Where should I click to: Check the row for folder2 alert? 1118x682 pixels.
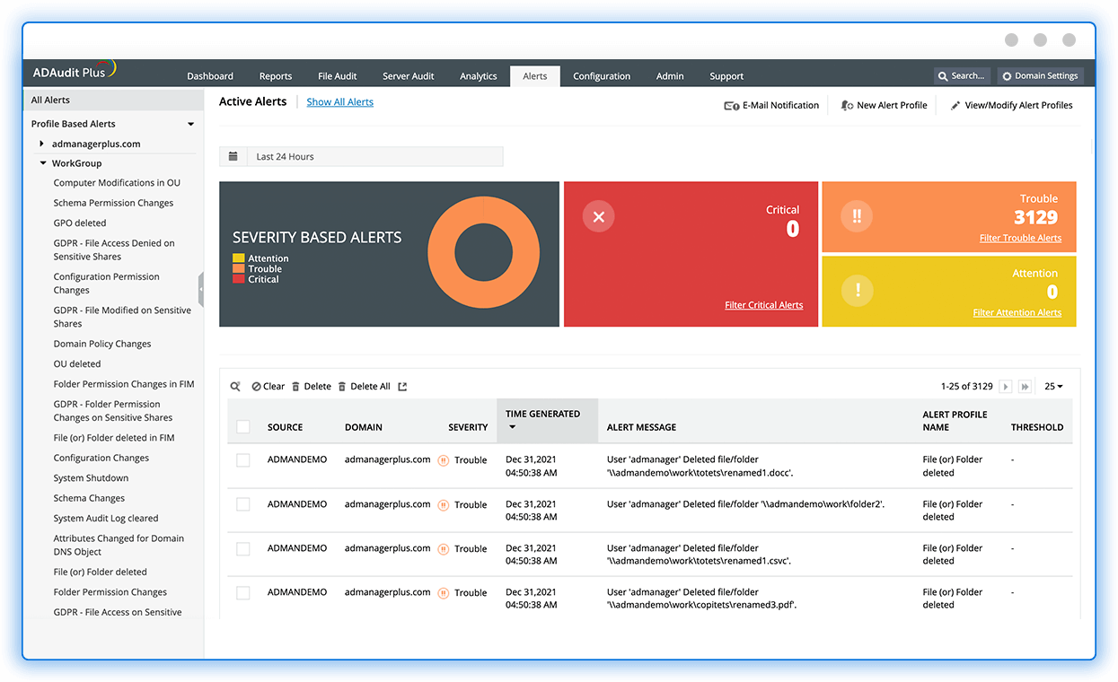click(242, 505)
